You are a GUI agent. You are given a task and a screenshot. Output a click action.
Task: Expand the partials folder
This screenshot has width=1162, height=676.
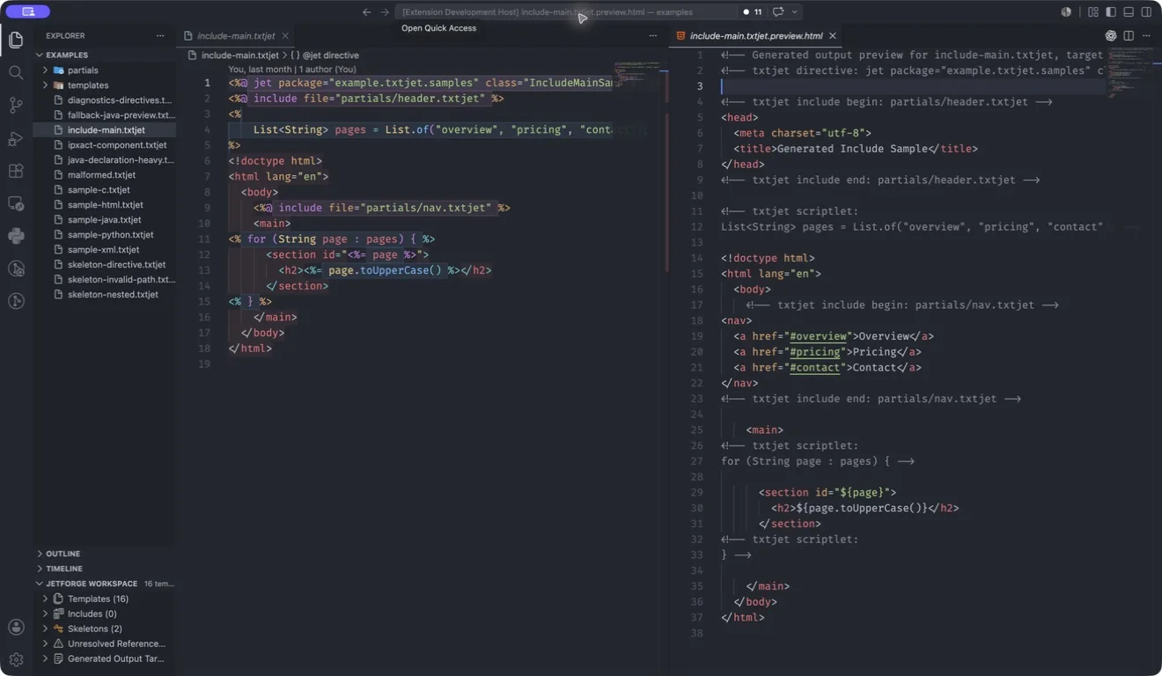pyautogui.click(x=46, y=70)
